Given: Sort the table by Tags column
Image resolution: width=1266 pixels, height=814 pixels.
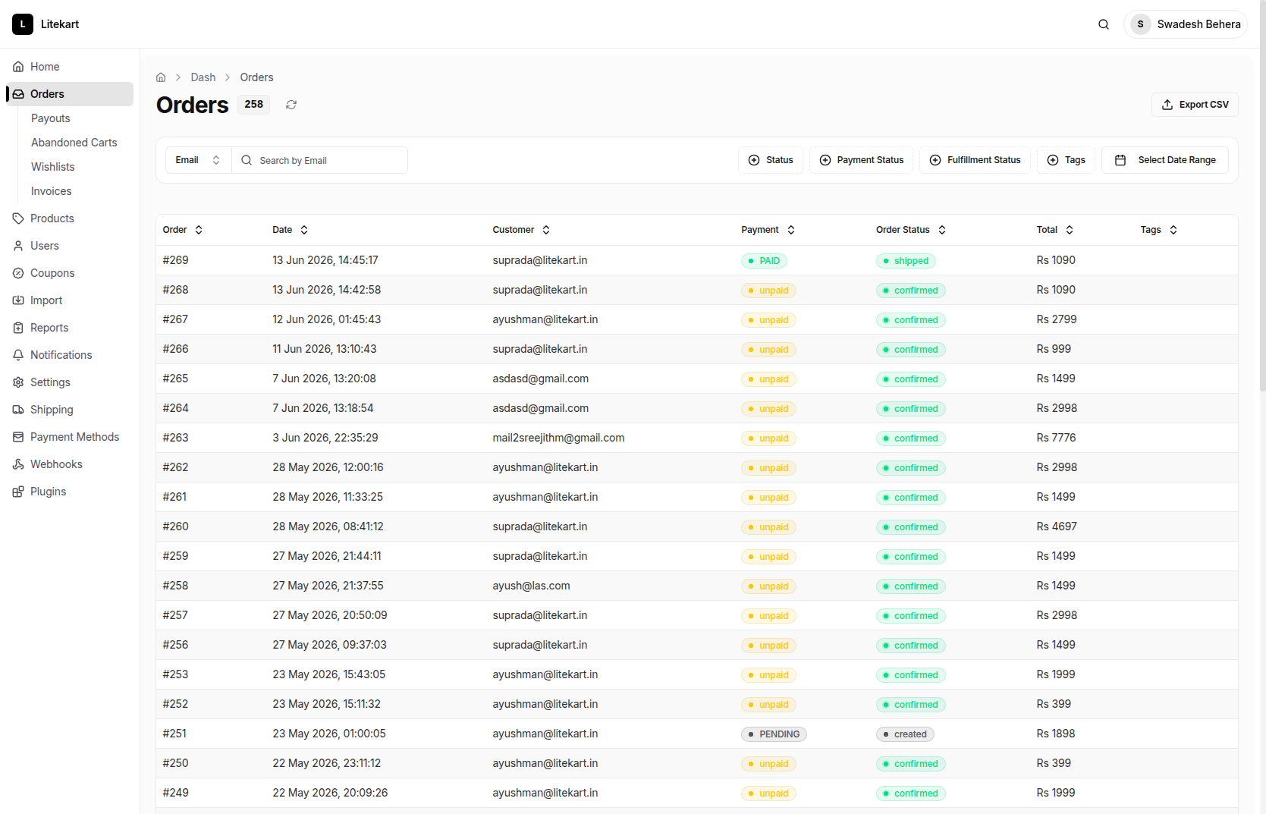Looking at the screenshot, I should coord(1159,230).
